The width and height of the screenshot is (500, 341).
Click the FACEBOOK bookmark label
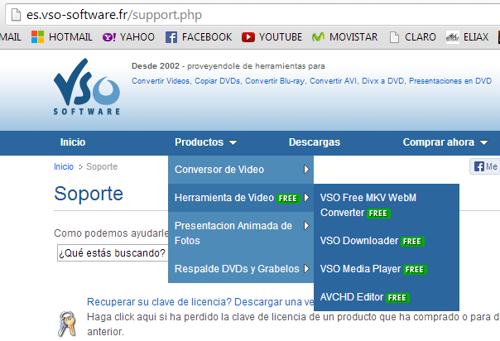point(207,37)
